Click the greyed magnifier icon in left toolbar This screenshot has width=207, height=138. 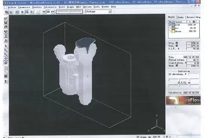click(x=6, y=72)
